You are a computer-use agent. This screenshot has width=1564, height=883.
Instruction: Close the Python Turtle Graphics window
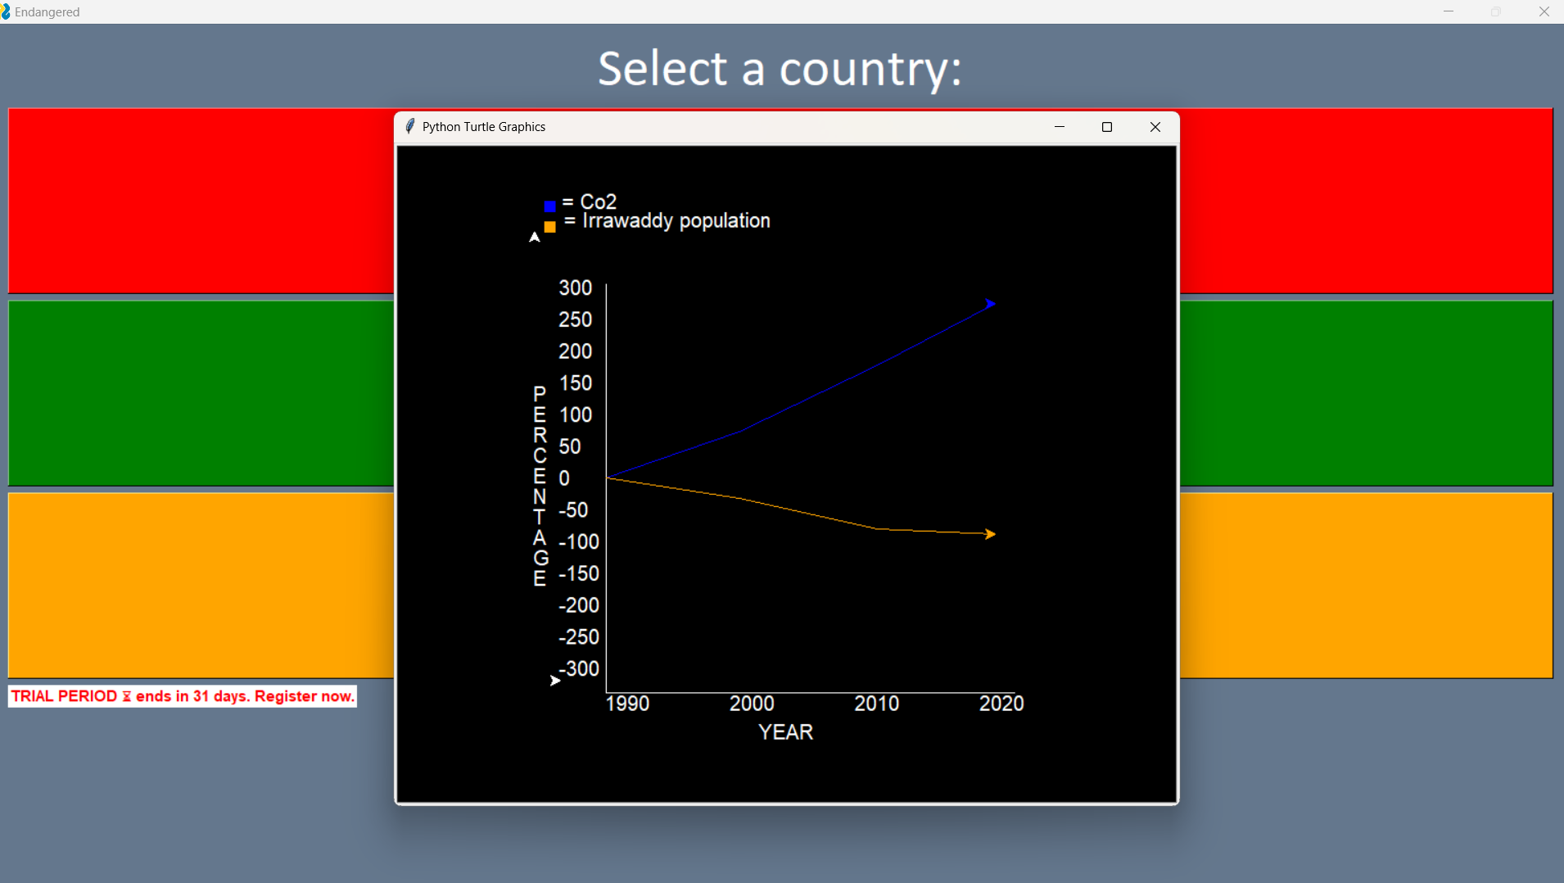pyautogui.click(x=1155, y=127)
